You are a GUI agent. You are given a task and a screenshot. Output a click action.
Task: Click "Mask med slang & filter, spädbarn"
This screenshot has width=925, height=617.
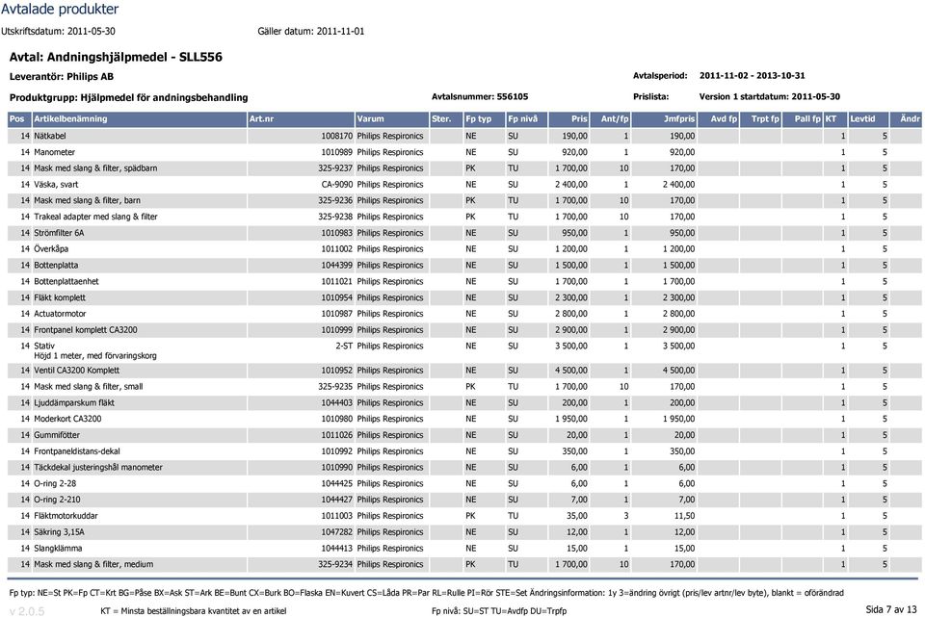pyautogui.click(x=95, y=168)
